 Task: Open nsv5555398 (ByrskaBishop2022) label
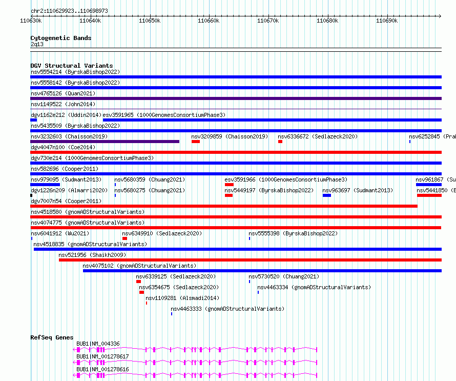(293, 233)
